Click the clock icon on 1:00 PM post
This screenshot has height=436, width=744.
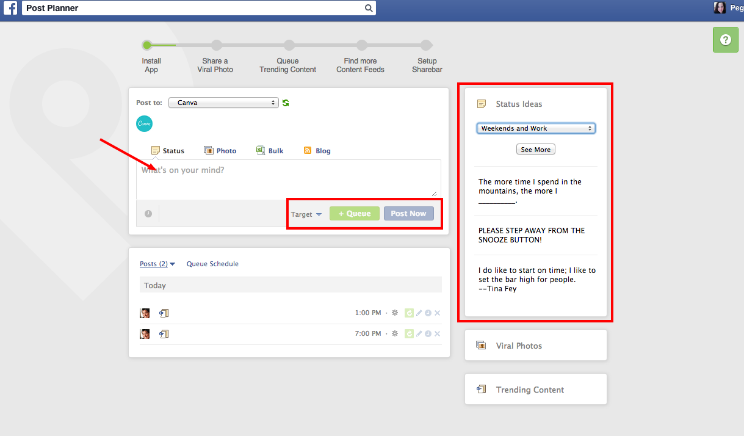[428, 313]
